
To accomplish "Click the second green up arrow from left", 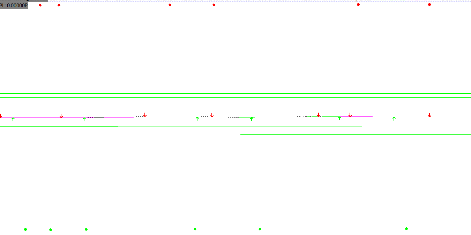I will [84, 119].
